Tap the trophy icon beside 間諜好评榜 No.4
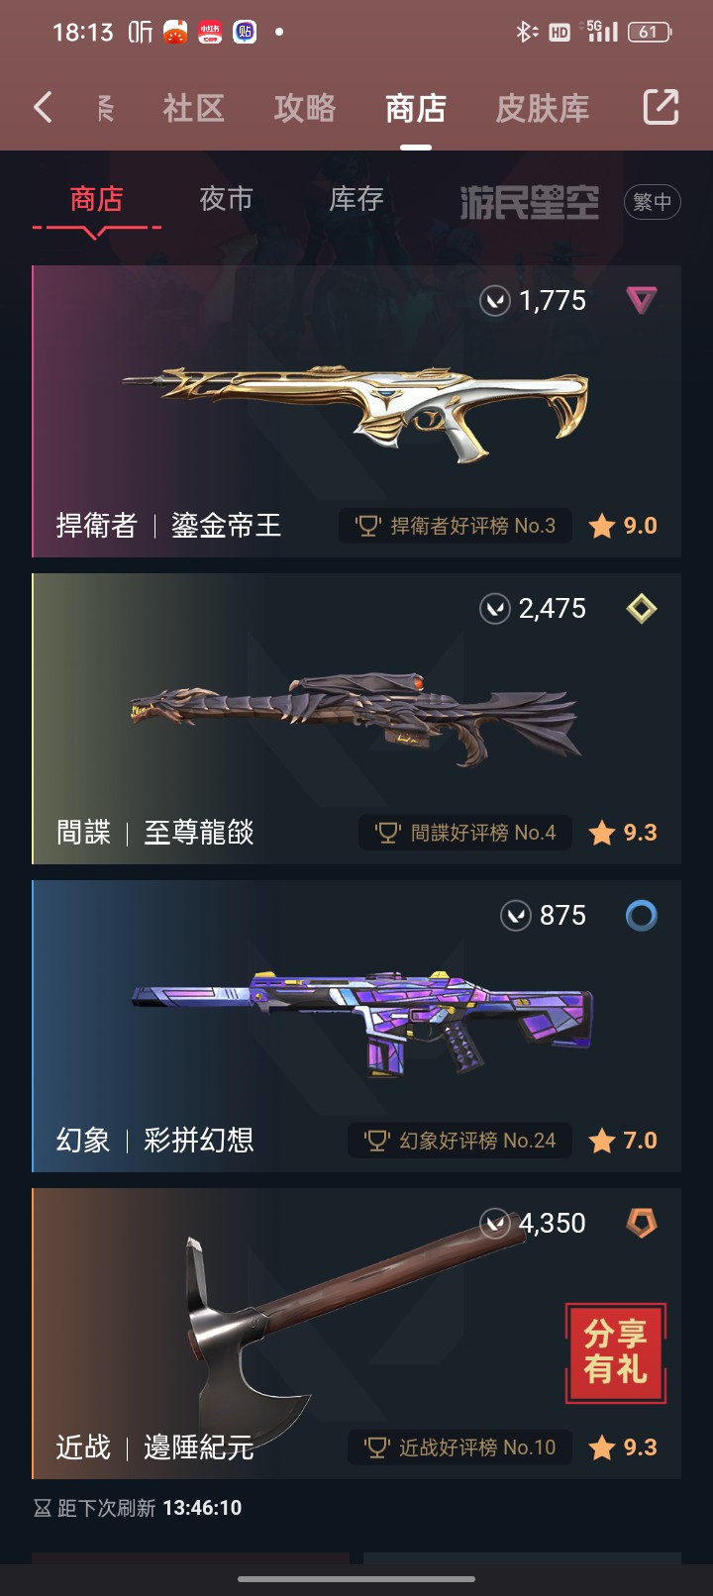 click(x=387, y=833)
